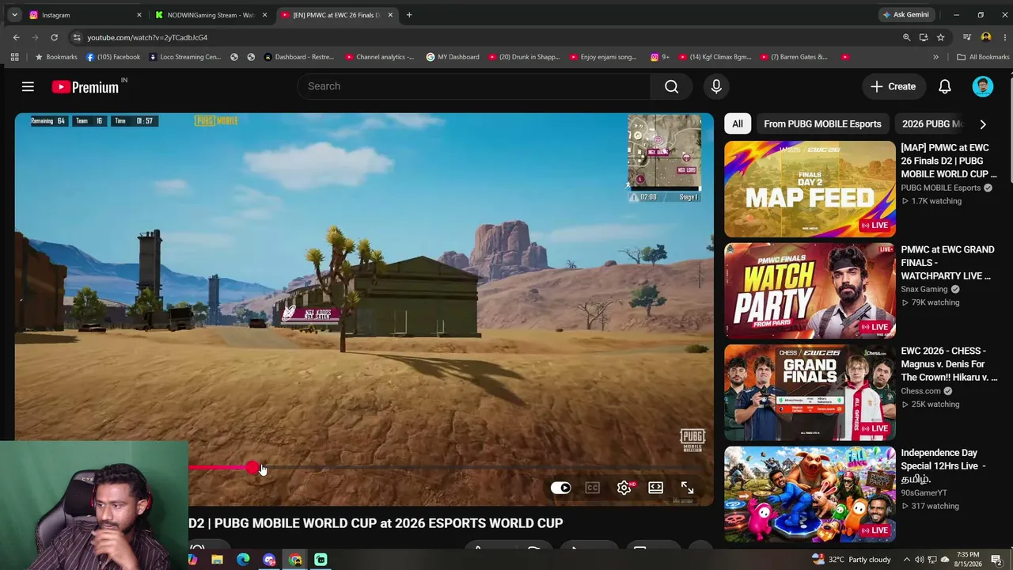Open the YouTube guide hamburger menu
The width and height of the screenshot is (1013, 570).
click(x=28, y=86)
